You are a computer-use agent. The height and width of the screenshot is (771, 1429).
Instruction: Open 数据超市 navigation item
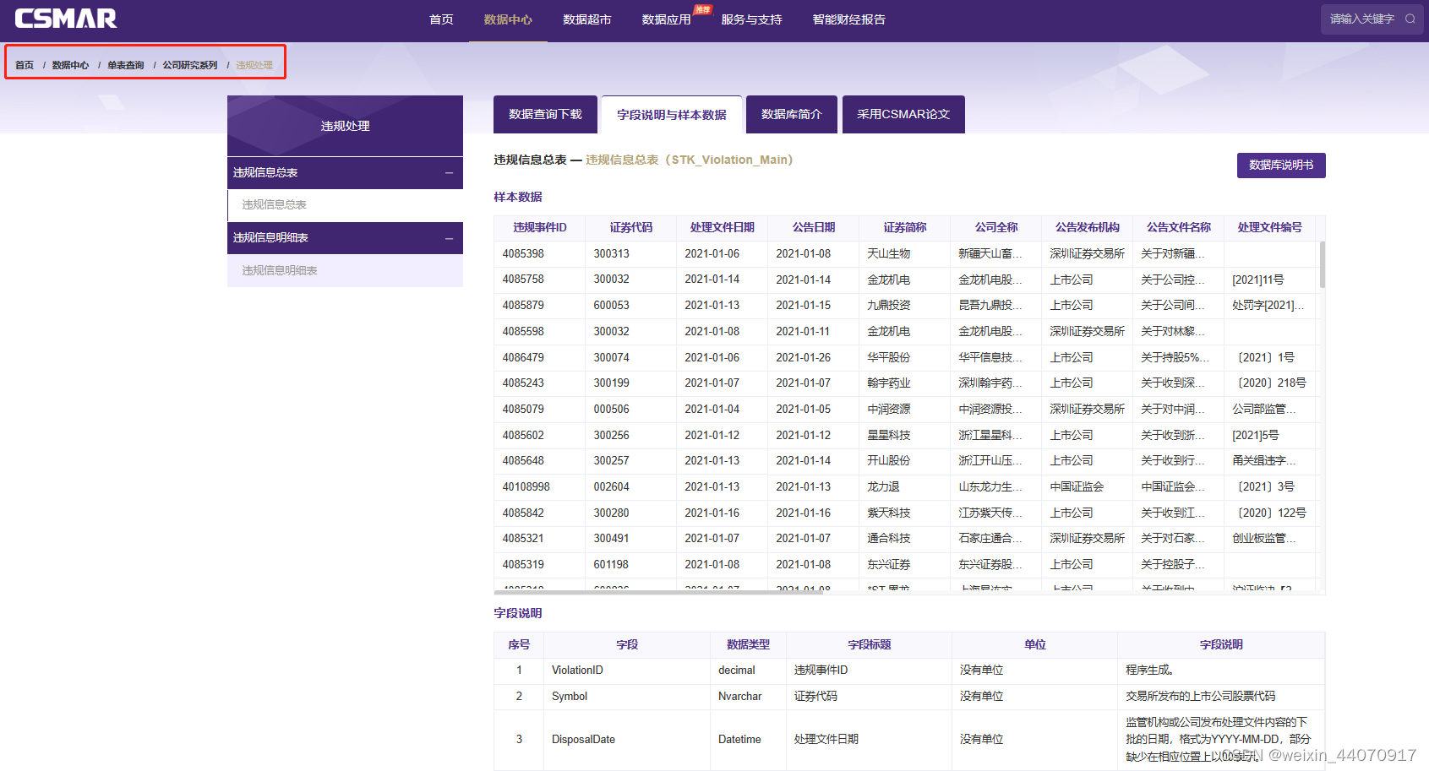[x=587, y=19]
